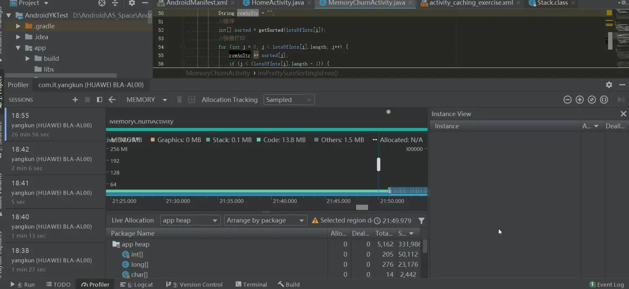
Task: Force garbage collection with trash icon
Action: pyautogui.click(x=179, y=99)
